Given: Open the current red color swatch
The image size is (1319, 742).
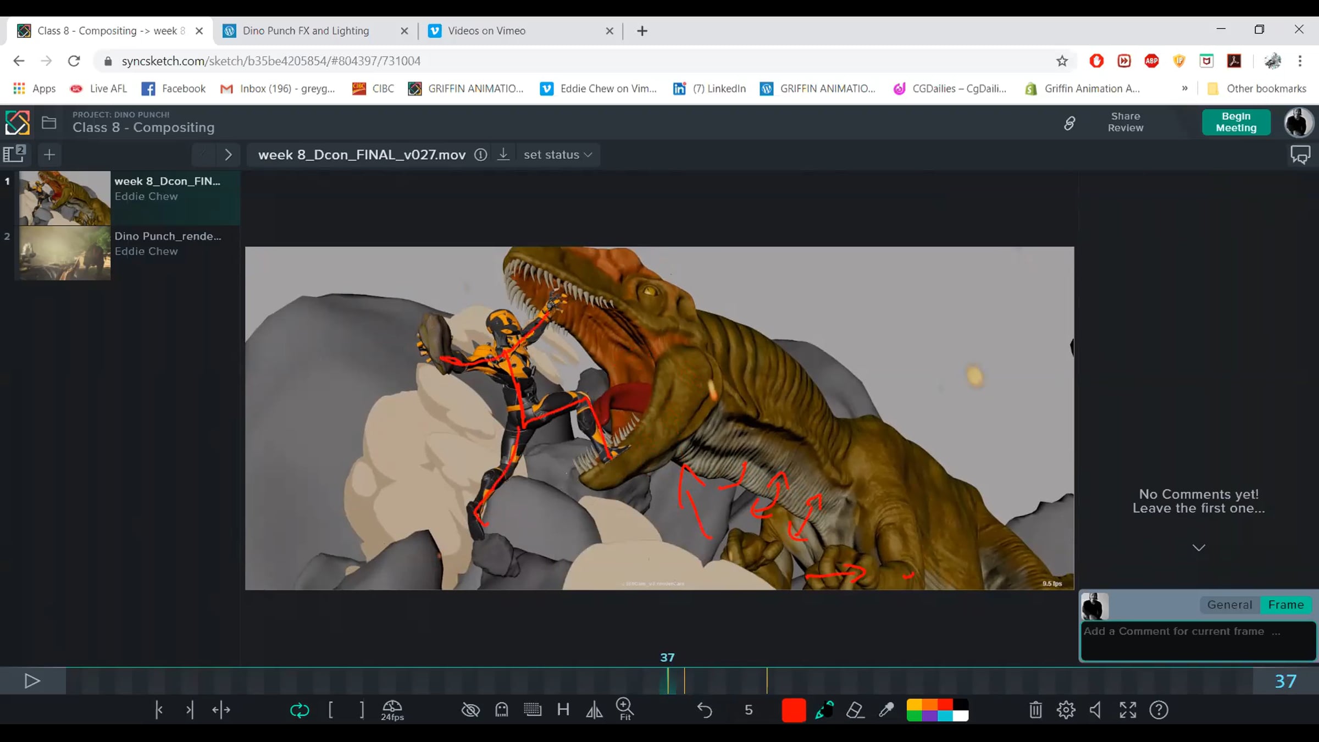Looking at the screenshot, I should [794, 710].
